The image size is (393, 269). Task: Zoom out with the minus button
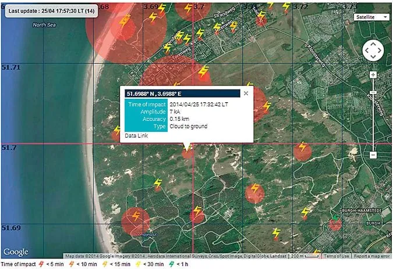click(x=373, y=155)
